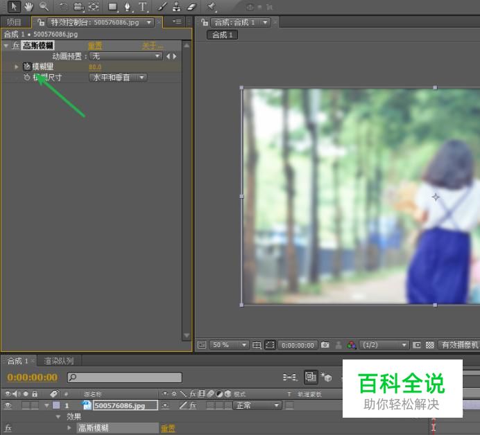Open the 正常 blending mode dropdown
This screenshot has height=435, width=480.
click(257, 406)
